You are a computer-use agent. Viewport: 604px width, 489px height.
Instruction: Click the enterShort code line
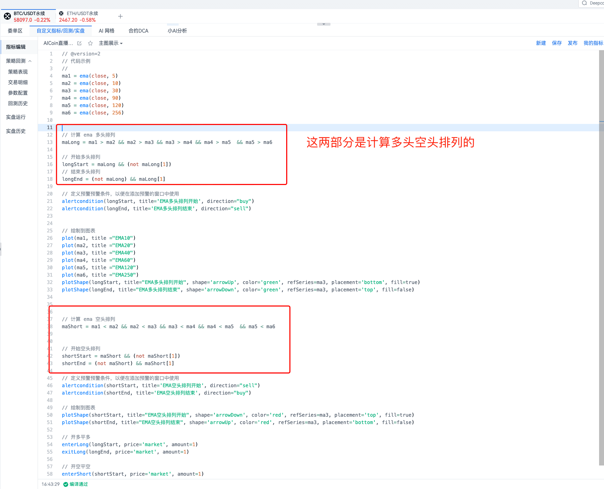[x=133, y=474]
